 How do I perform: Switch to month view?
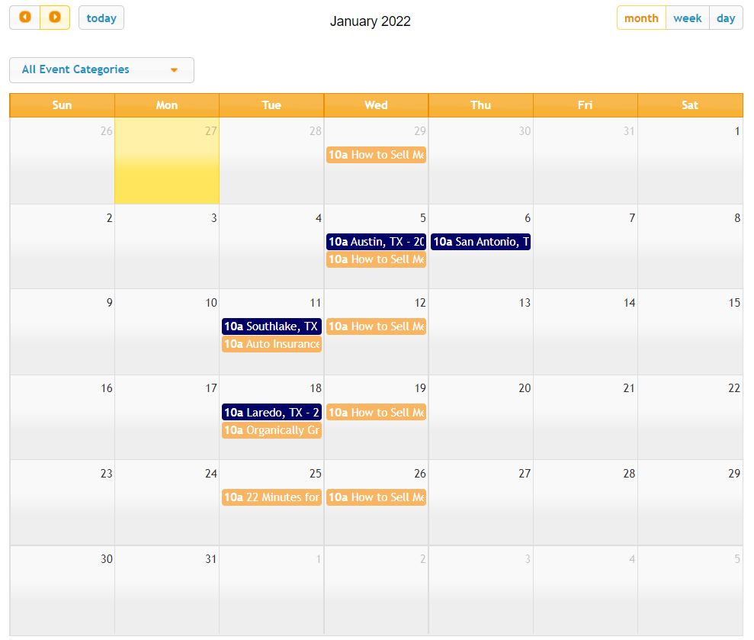641,18
